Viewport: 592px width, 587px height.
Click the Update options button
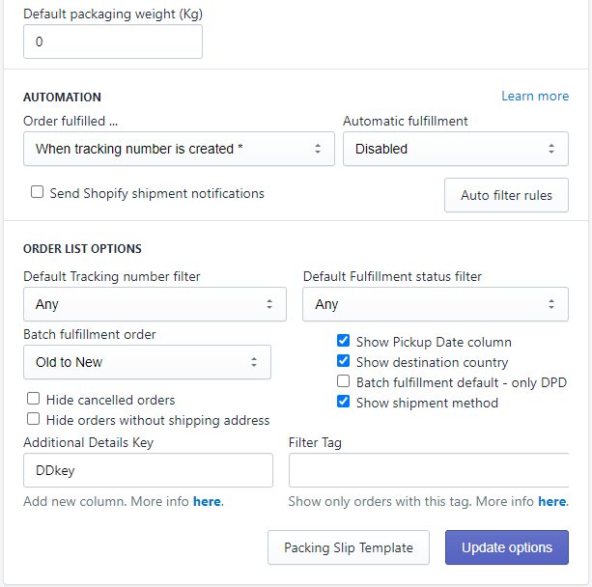(x=507, y=547)
